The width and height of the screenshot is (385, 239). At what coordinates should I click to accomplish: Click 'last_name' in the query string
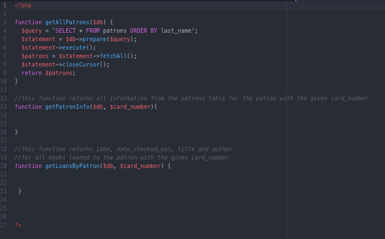pyautogui.click(x=176, y=31)
